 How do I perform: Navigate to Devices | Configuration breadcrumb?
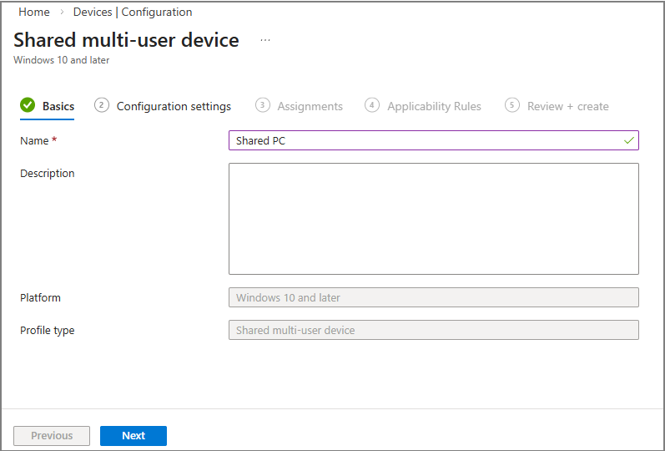click(133, 12)
